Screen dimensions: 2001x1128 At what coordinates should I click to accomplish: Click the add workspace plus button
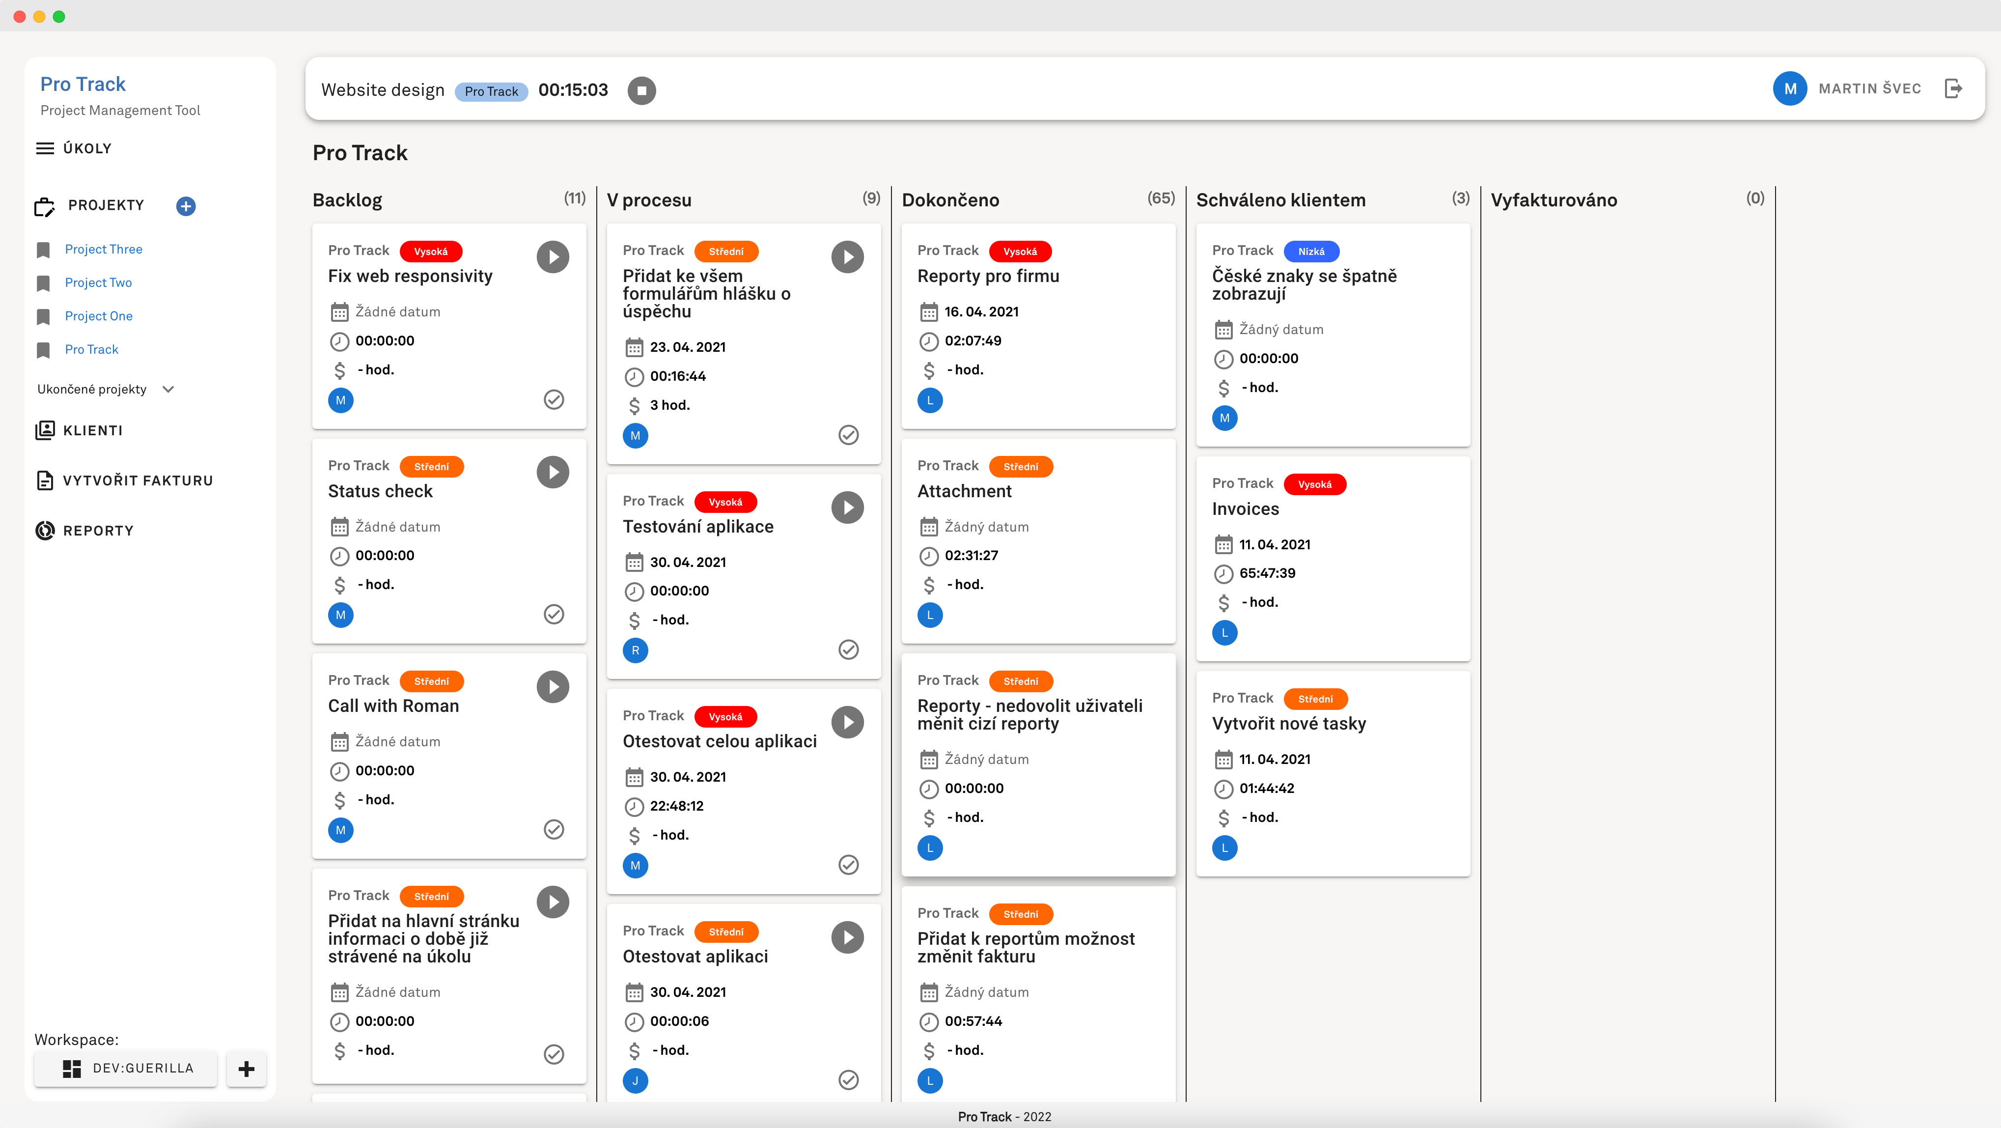pyautogui.click(x=246, y=1069)
